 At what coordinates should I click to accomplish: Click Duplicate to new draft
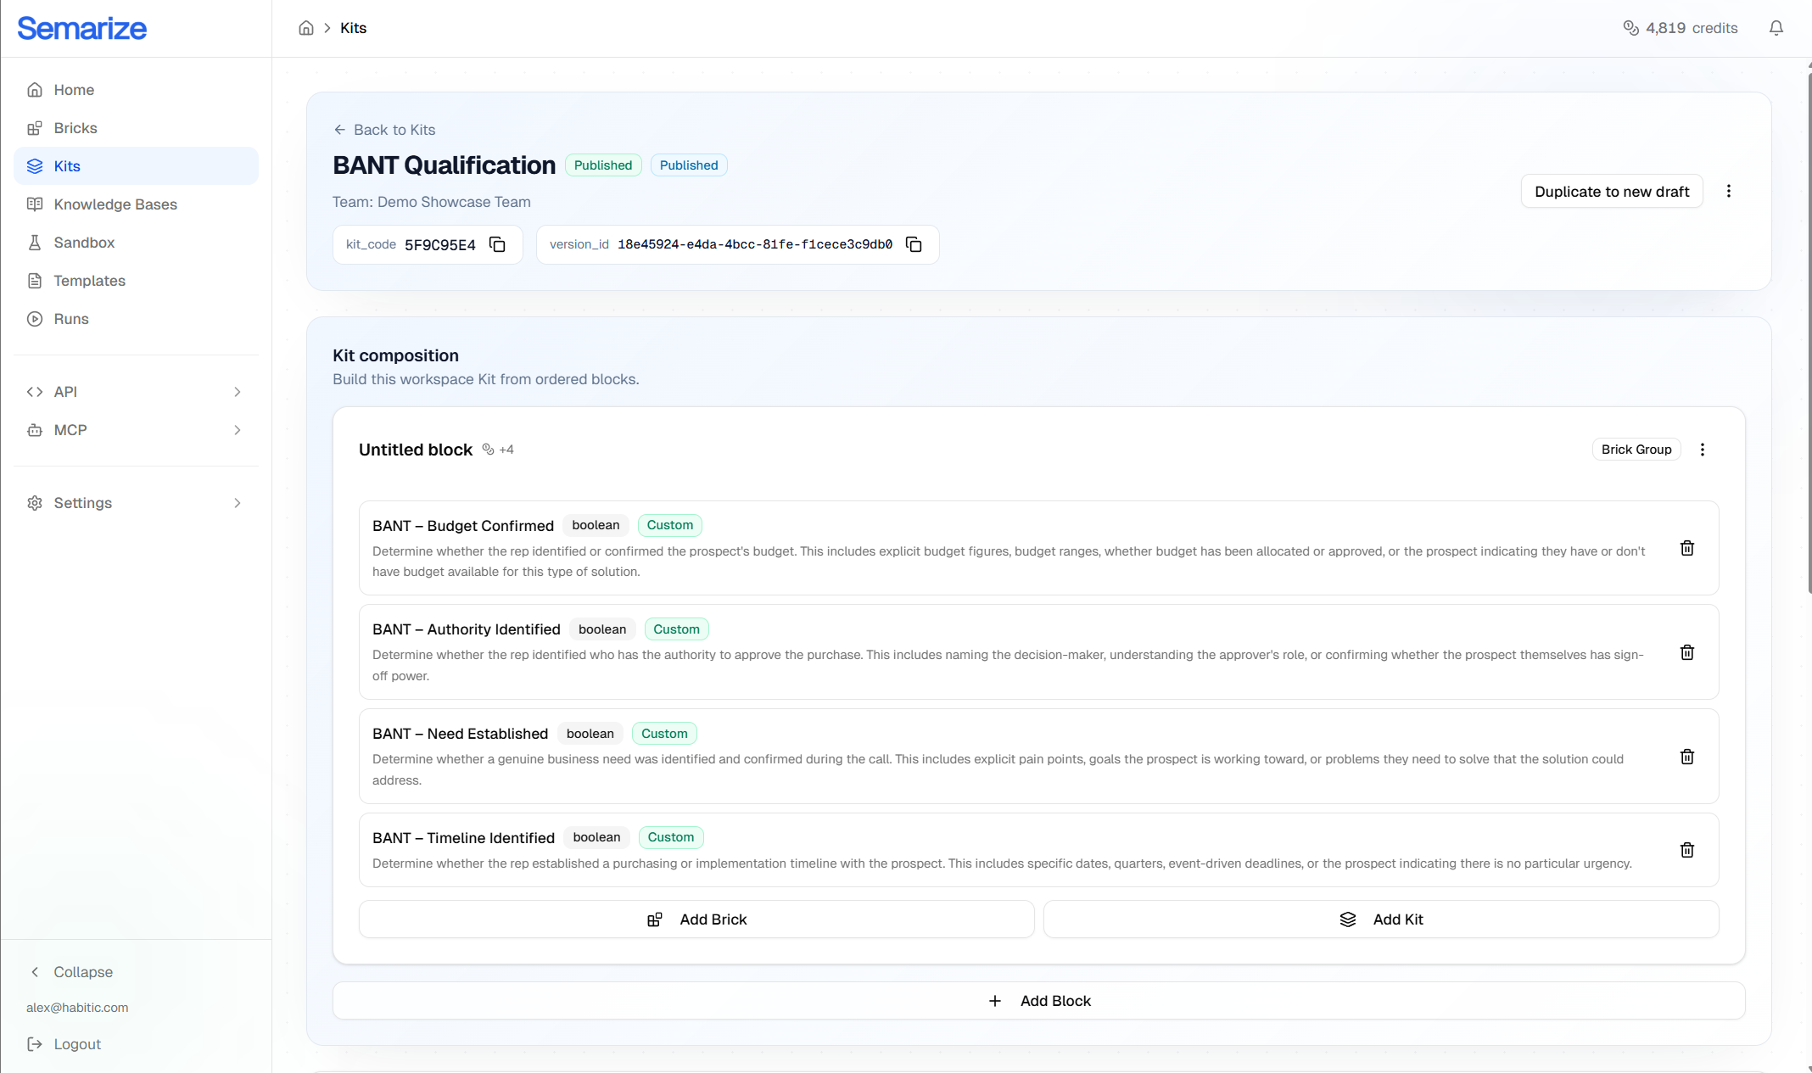point(1612,191)
